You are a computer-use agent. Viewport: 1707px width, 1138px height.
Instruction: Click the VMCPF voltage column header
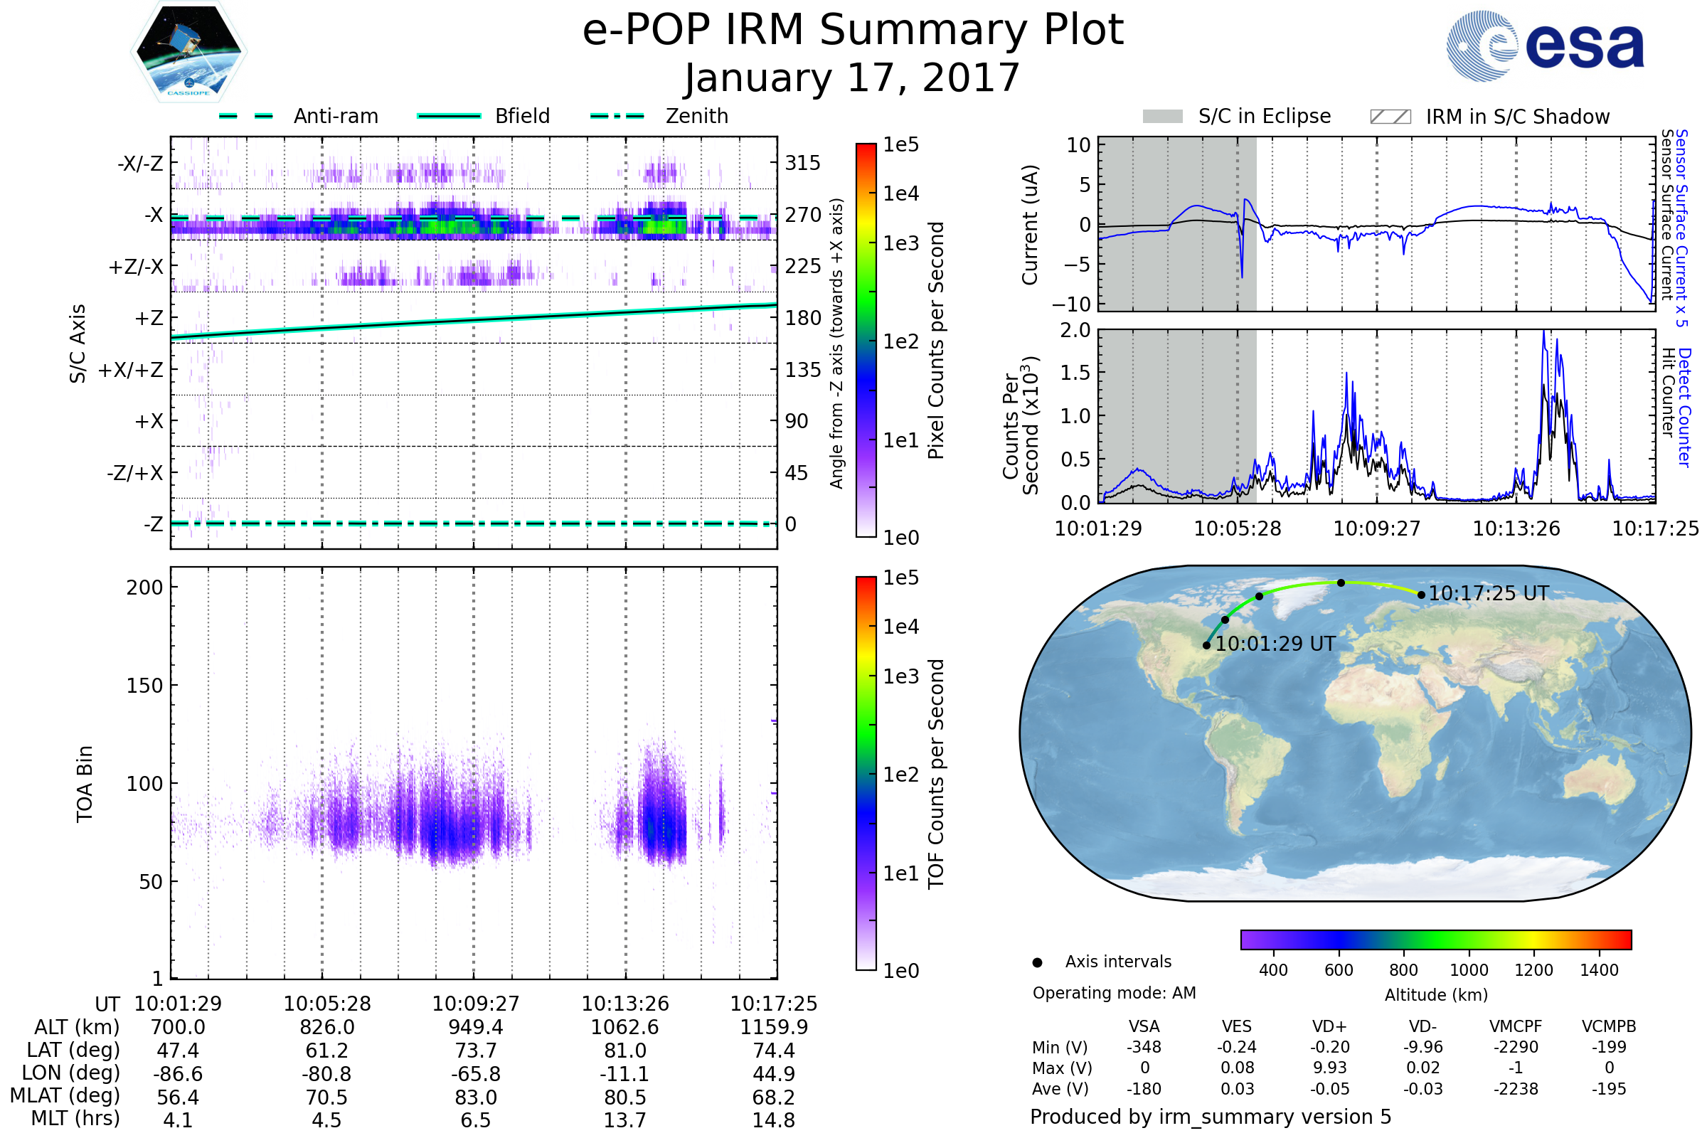1516,1026
